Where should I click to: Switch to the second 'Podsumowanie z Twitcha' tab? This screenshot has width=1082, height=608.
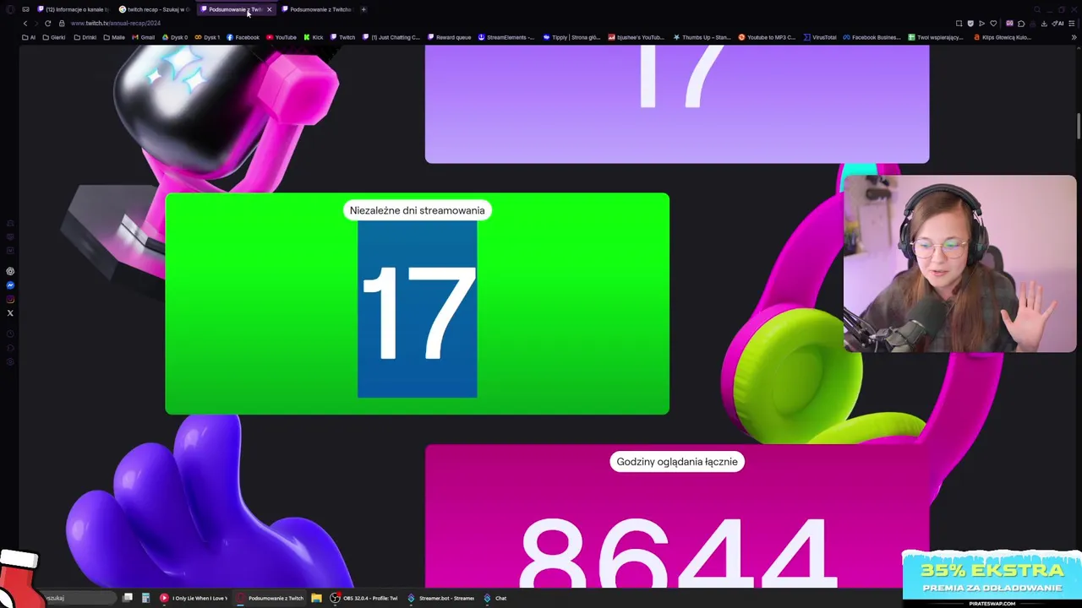coord(317,9)
